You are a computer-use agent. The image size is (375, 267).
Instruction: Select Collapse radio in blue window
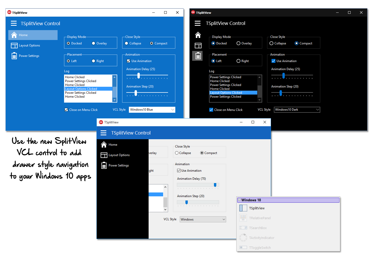point(127,43)
